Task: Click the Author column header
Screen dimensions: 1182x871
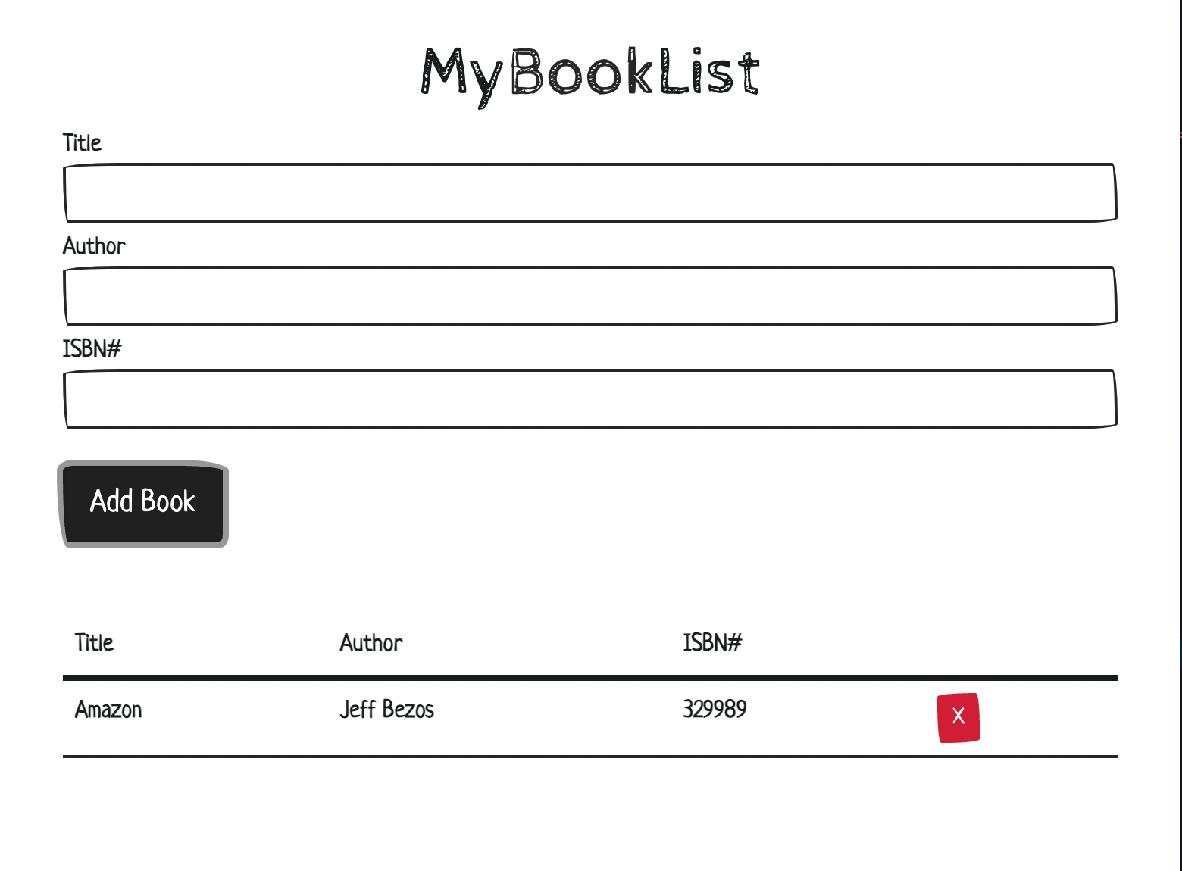Action: pos(371,642)
